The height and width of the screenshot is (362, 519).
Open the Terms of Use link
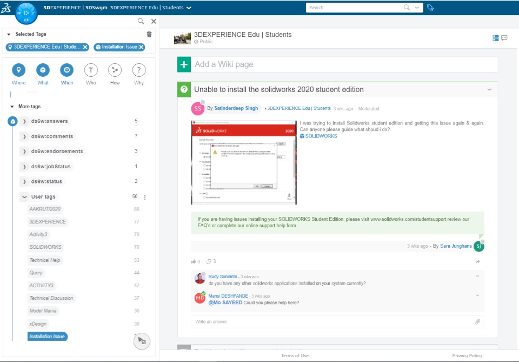coord(295,356)
